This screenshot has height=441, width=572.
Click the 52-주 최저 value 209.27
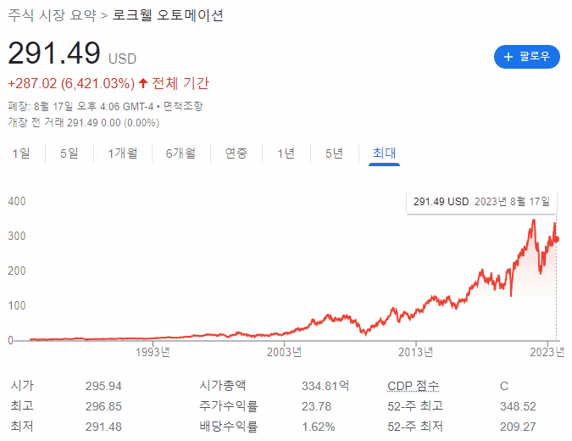tap(518, 427)
